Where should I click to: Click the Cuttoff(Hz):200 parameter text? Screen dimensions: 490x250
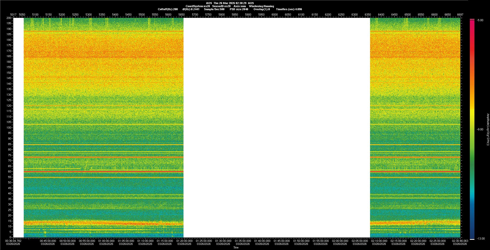tap(168, 9)
